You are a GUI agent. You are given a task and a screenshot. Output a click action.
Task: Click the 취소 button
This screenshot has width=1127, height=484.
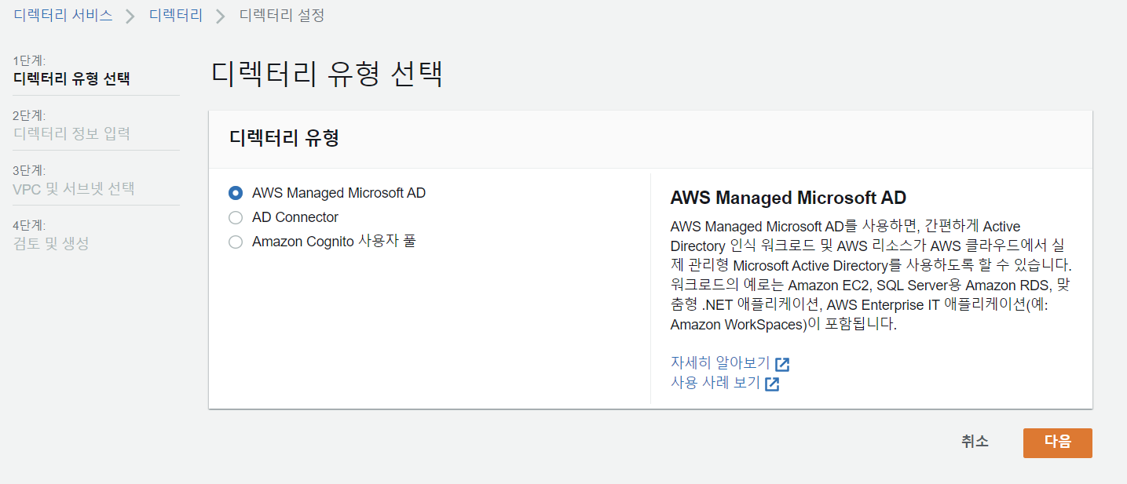pos(975,442)
